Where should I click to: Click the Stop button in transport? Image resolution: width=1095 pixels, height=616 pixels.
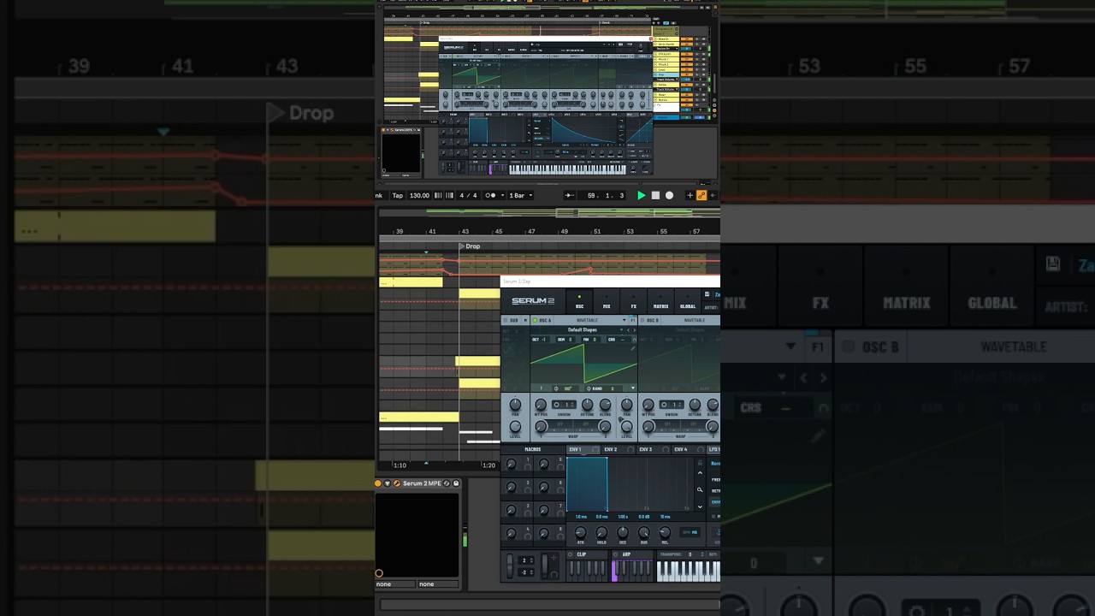point(655,195)
